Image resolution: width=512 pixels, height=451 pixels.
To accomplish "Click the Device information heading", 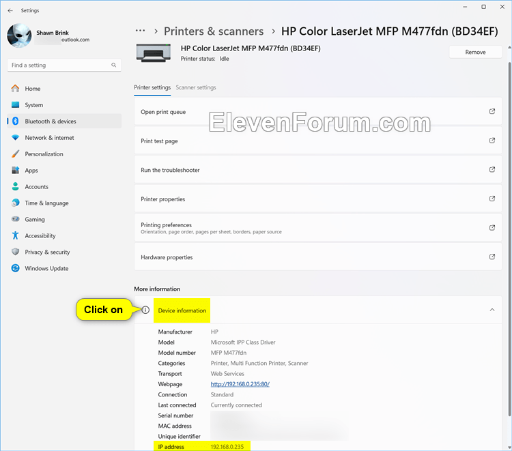I will [182, 310].
